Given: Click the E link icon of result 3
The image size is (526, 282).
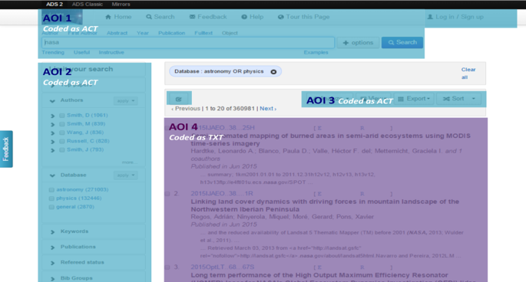Looking at the screenshot, I should click(319, 267).
